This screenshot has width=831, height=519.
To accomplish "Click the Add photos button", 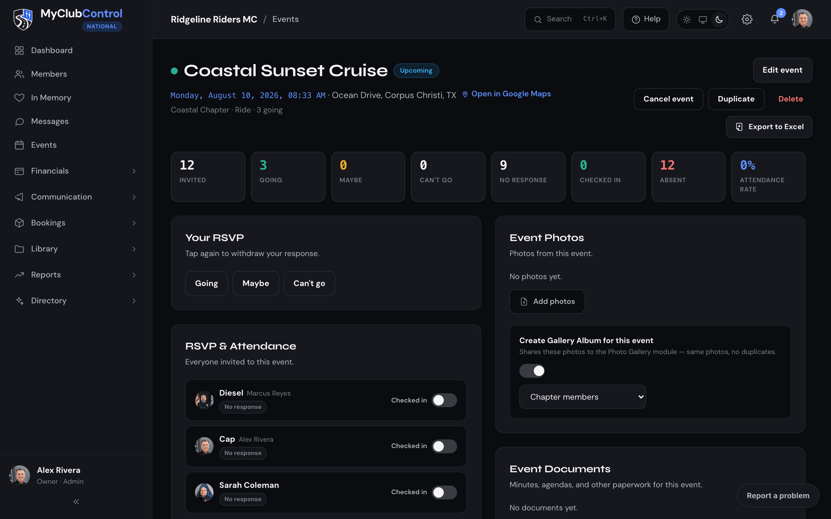I will (547, 301).
